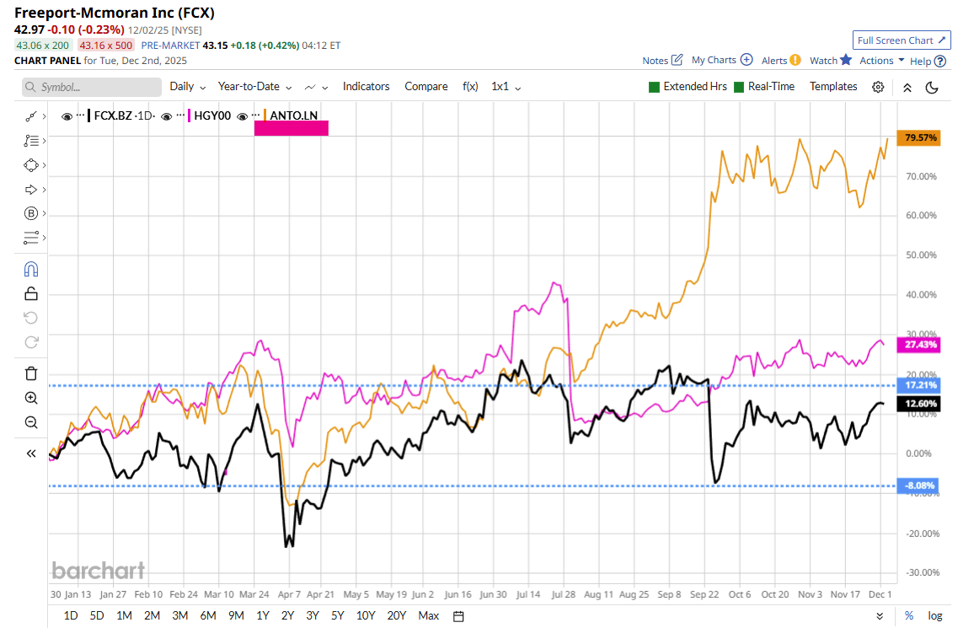Click the unlocked padlock drawing lock icon
The height and width of the screenshot is (644, 974).
31,293
